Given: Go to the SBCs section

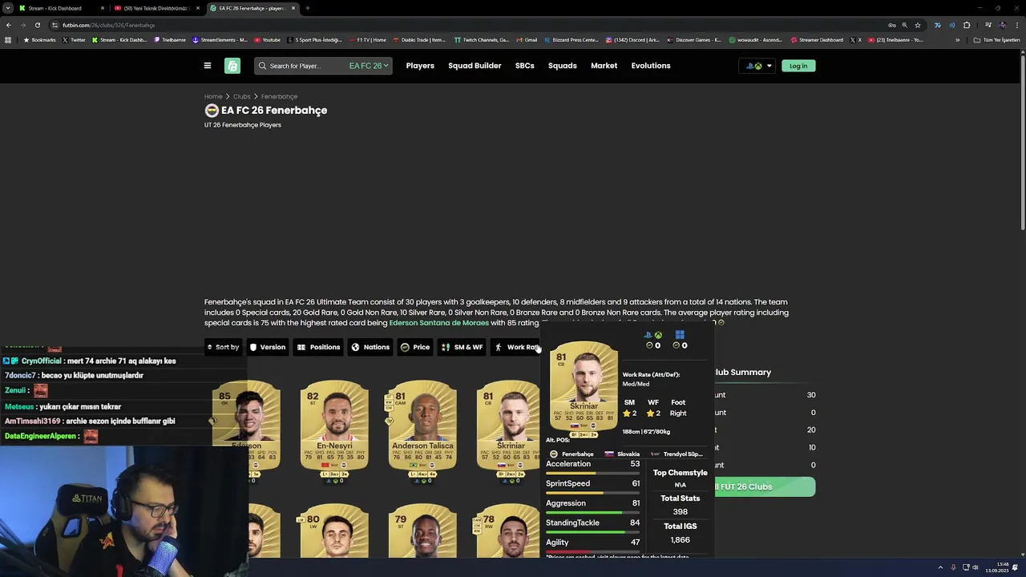Looking at the screenshot, I should coord(525,66).
